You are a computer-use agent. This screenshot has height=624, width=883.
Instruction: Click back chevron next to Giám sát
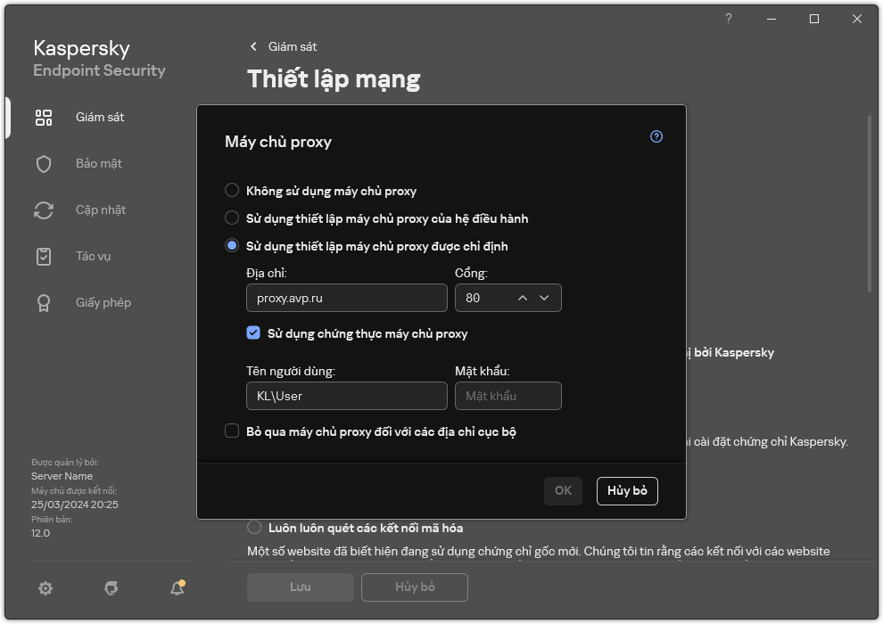pos(253,46)
